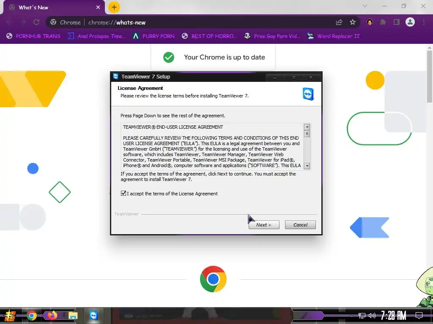Accept the License Agreement checkbox

[x=123, y=193]
